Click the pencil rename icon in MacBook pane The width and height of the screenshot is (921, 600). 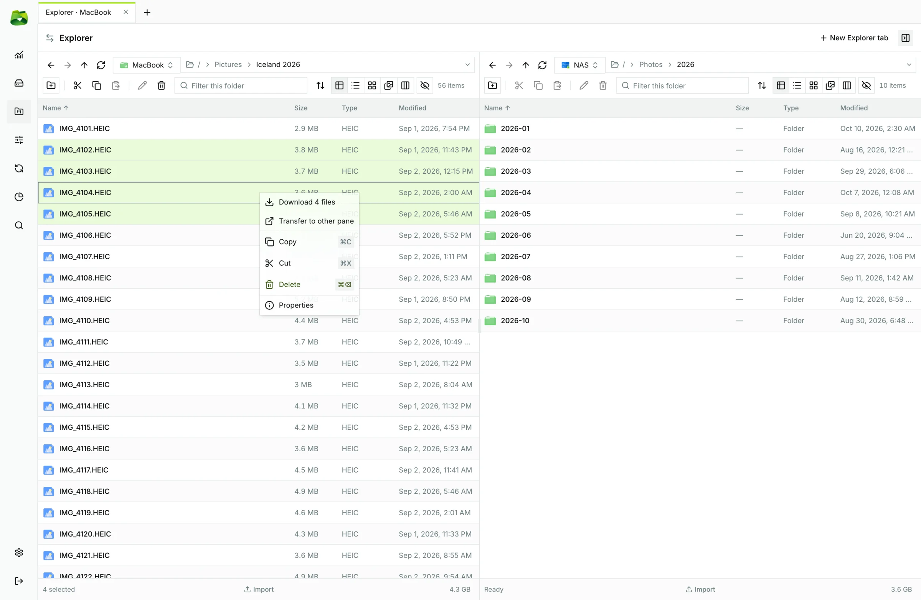click(x=142, y=85)
